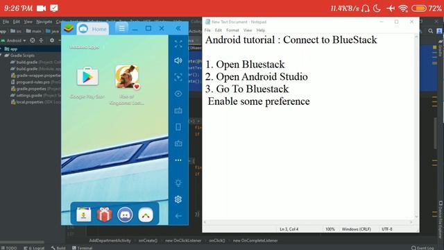Viewport: 444px width, 250px height.
Task: Click the collapse all icon in Project panel
Action: pos(41,40)
